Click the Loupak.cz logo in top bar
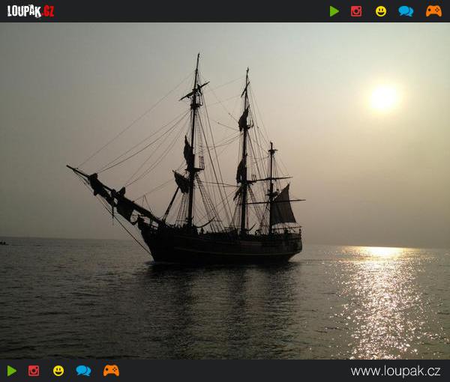 [31, 11]
